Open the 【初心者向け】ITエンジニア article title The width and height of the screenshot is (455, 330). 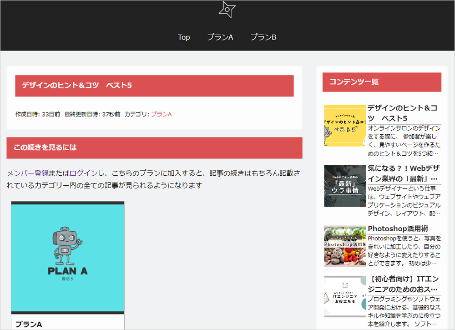click(x=403, y=283)
